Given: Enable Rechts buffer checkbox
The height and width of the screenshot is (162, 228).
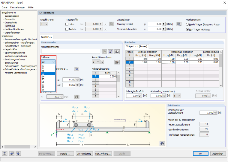Looking at the screenshot, I should (67, 29).
